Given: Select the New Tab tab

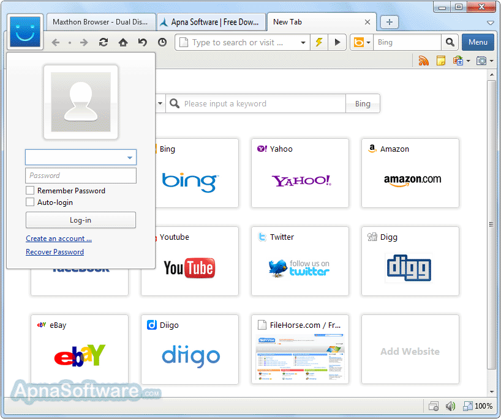Looking at the screenshot, I should [322, 22].
